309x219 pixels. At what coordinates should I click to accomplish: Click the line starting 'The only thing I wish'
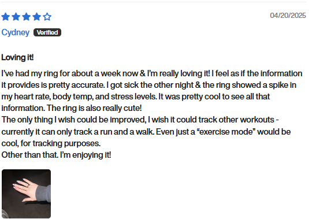[140, 120]
